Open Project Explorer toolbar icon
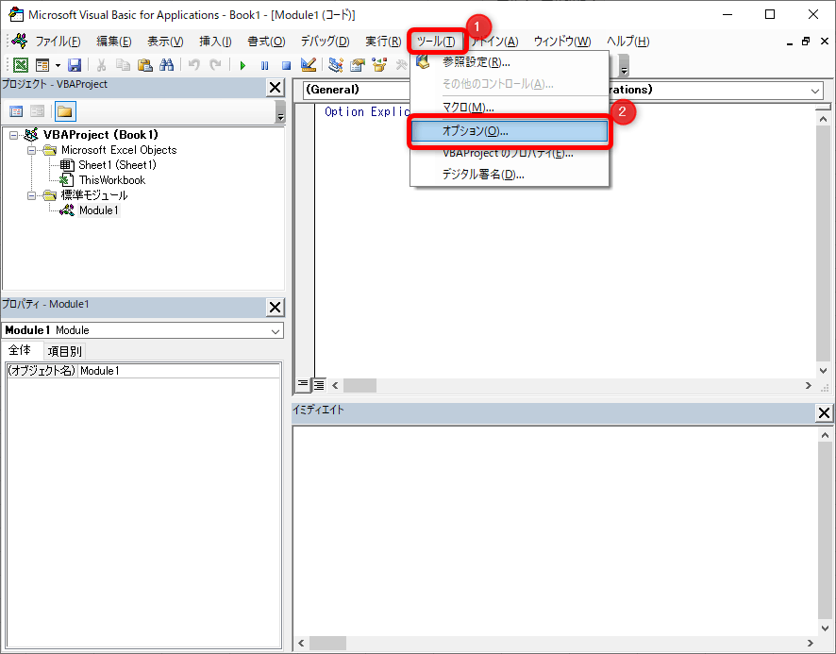836x654 pixels. point(335,65)
